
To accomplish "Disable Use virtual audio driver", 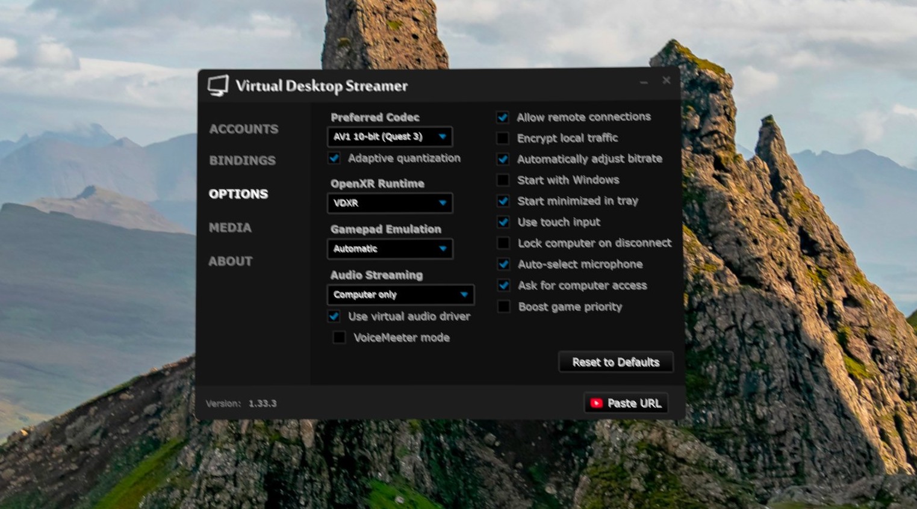I will [x=334, y=316].
